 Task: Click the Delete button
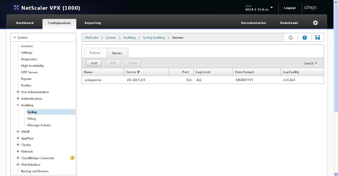point(133,63)
